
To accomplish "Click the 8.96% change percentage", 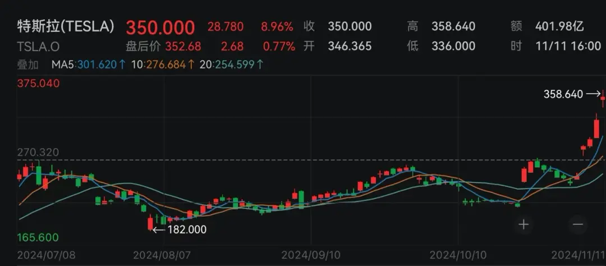I will tap(278, 27).
